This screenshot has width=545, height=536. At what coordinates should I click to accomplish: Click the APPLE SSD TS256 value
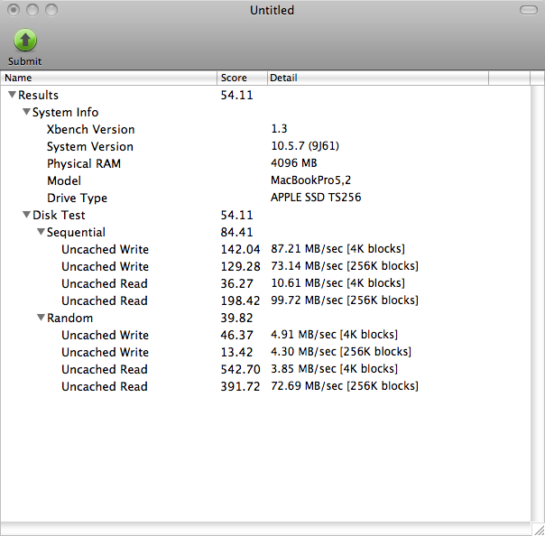coord(316,197)
